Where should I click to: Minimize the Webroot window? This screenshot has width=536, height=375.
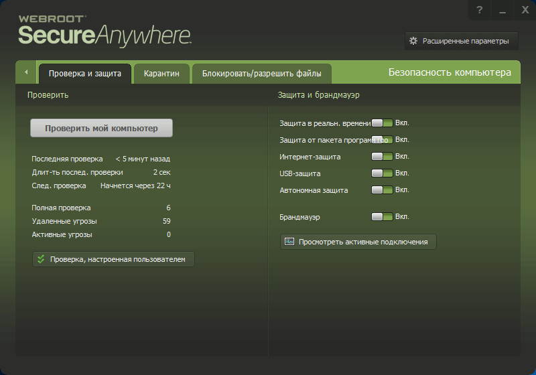pos(502,10)
